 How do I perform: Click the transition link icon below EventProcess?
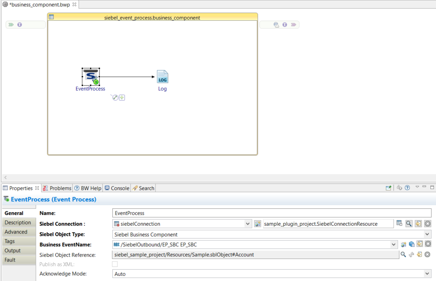pos(115,98)
